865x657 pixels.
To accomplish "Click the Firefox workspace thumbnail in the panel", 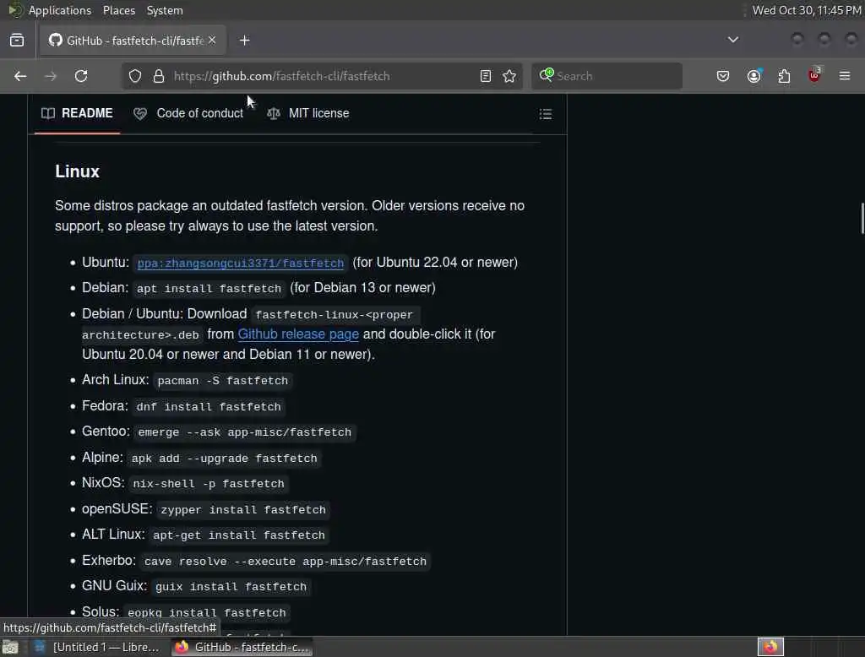I will click(770, 647).
